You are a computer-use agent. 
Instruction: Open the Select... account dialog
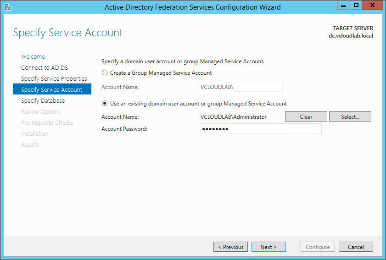[350, 116]
